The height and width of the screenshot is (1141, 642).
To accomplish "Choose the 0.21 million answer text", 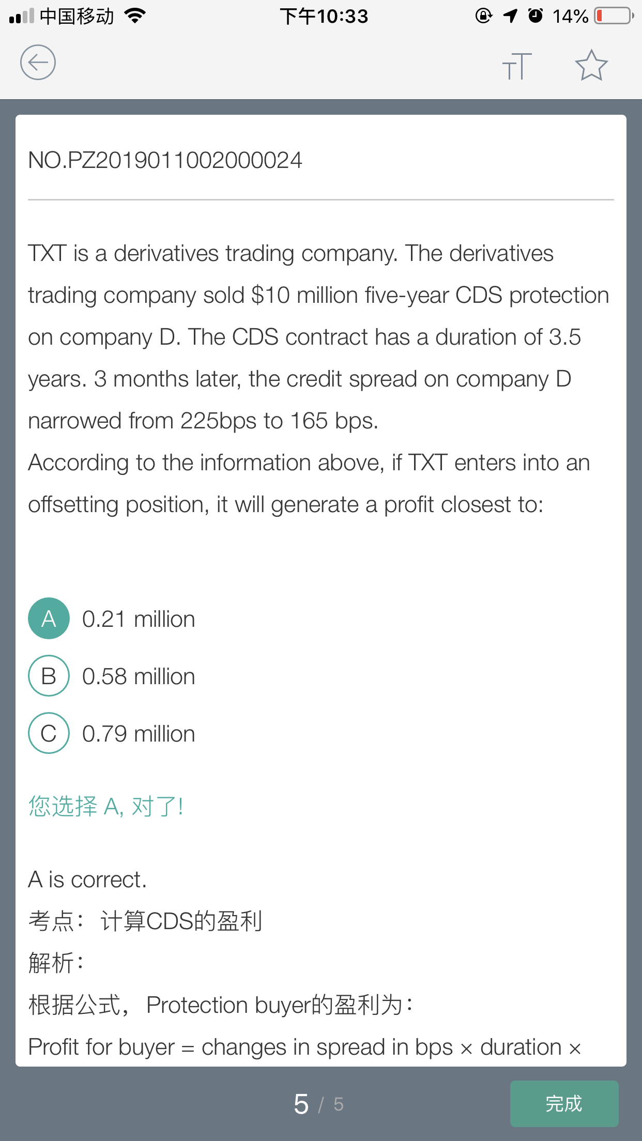I will coord(139,619).
